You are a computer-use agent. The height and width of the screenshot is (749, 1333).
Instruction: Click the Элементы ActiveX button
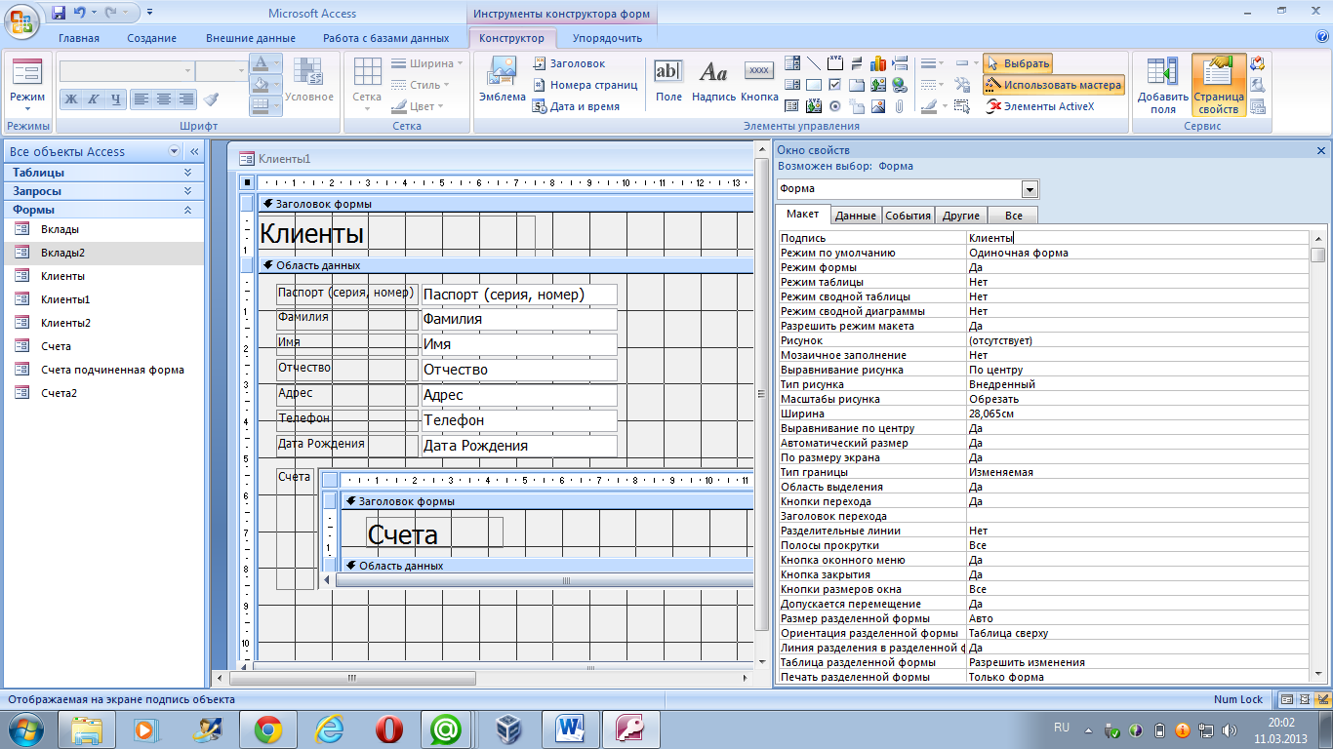pyautogui.click(x=1039, y=106)
